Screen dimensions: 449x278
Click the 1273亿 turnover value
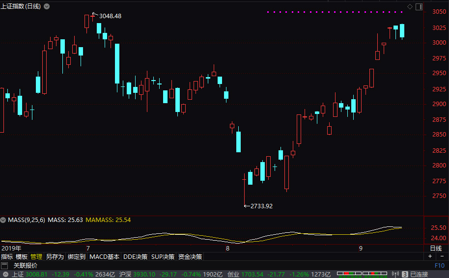[x=321, y=274]
